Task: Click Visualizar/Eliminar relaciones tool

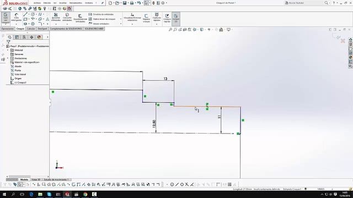Action: click(x=132, y=17)
